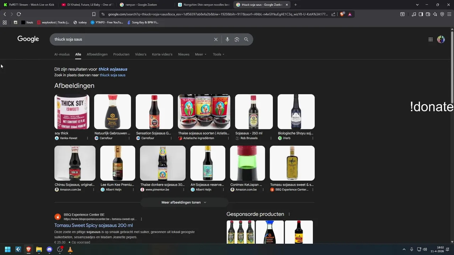
Task: Expand the Meer search filter dropdown
Action: (x=200, y=54)
